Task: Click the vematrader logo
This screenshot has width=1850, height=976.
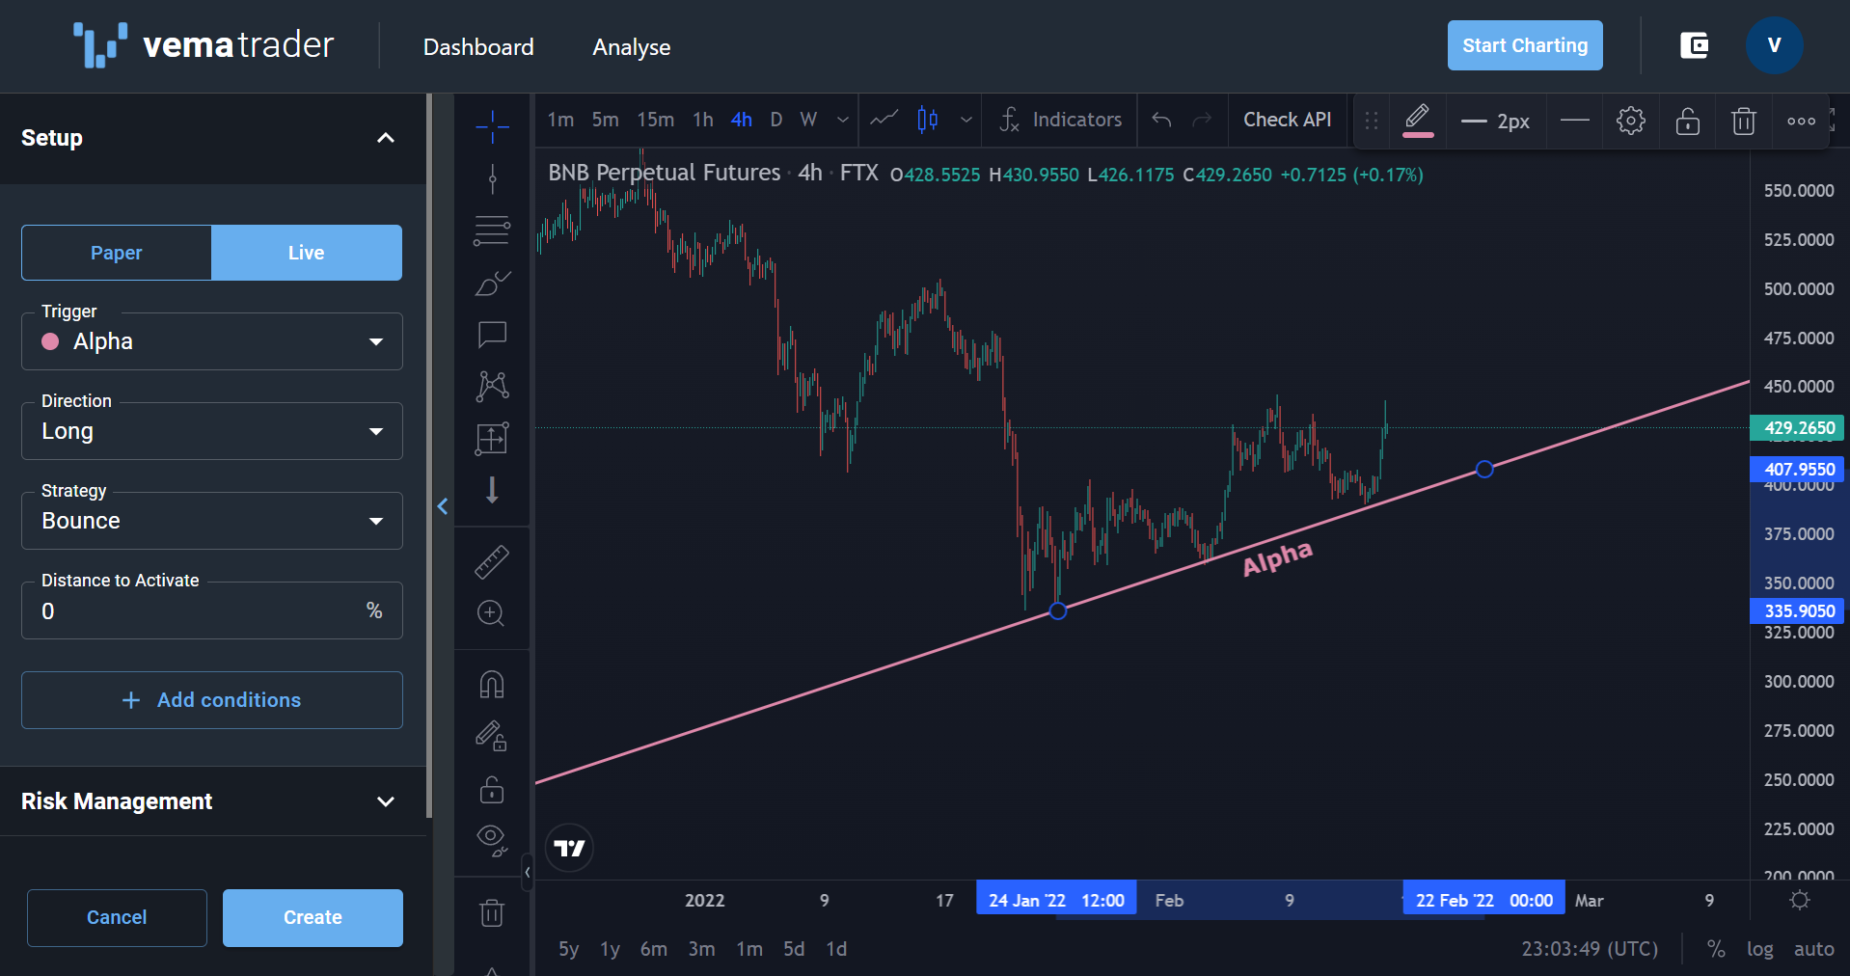Action: pos(204,45)
